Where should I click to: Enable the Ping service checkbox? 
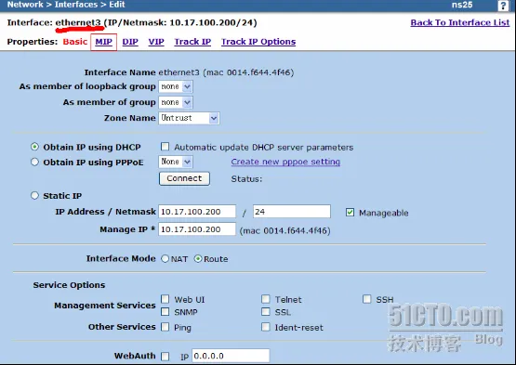click(165, 327)
